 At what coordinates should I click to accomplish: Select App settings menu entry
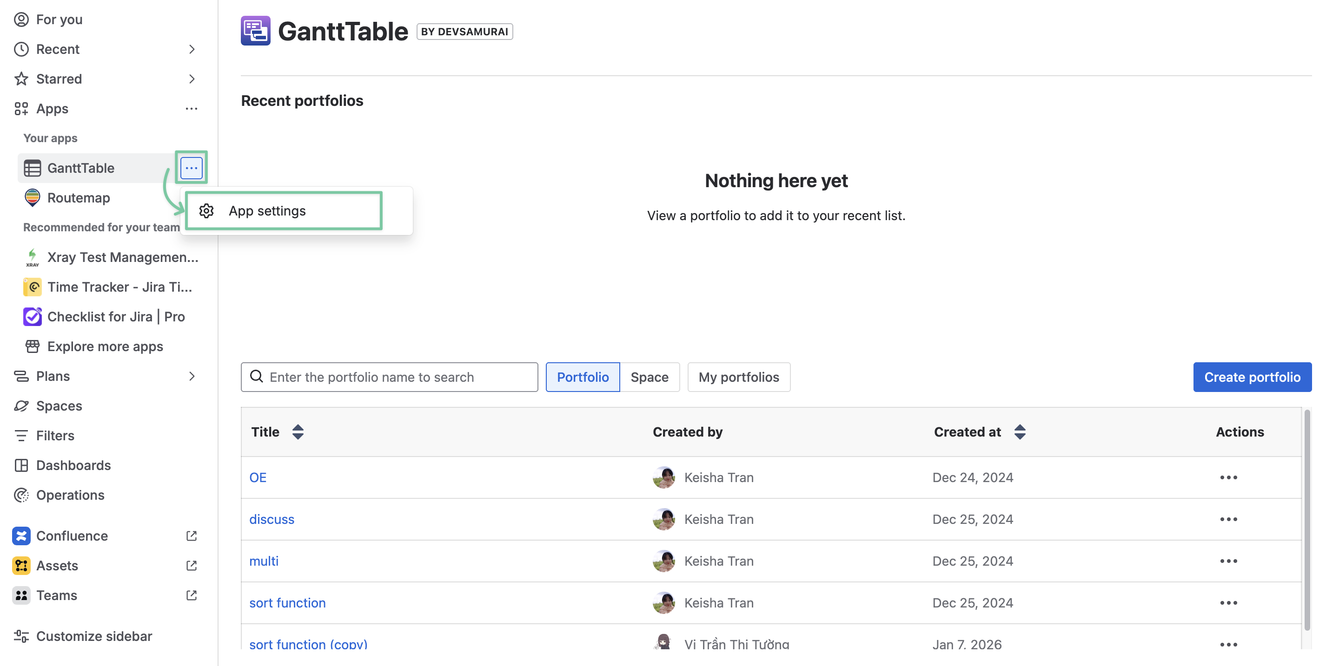click(284, 211)
